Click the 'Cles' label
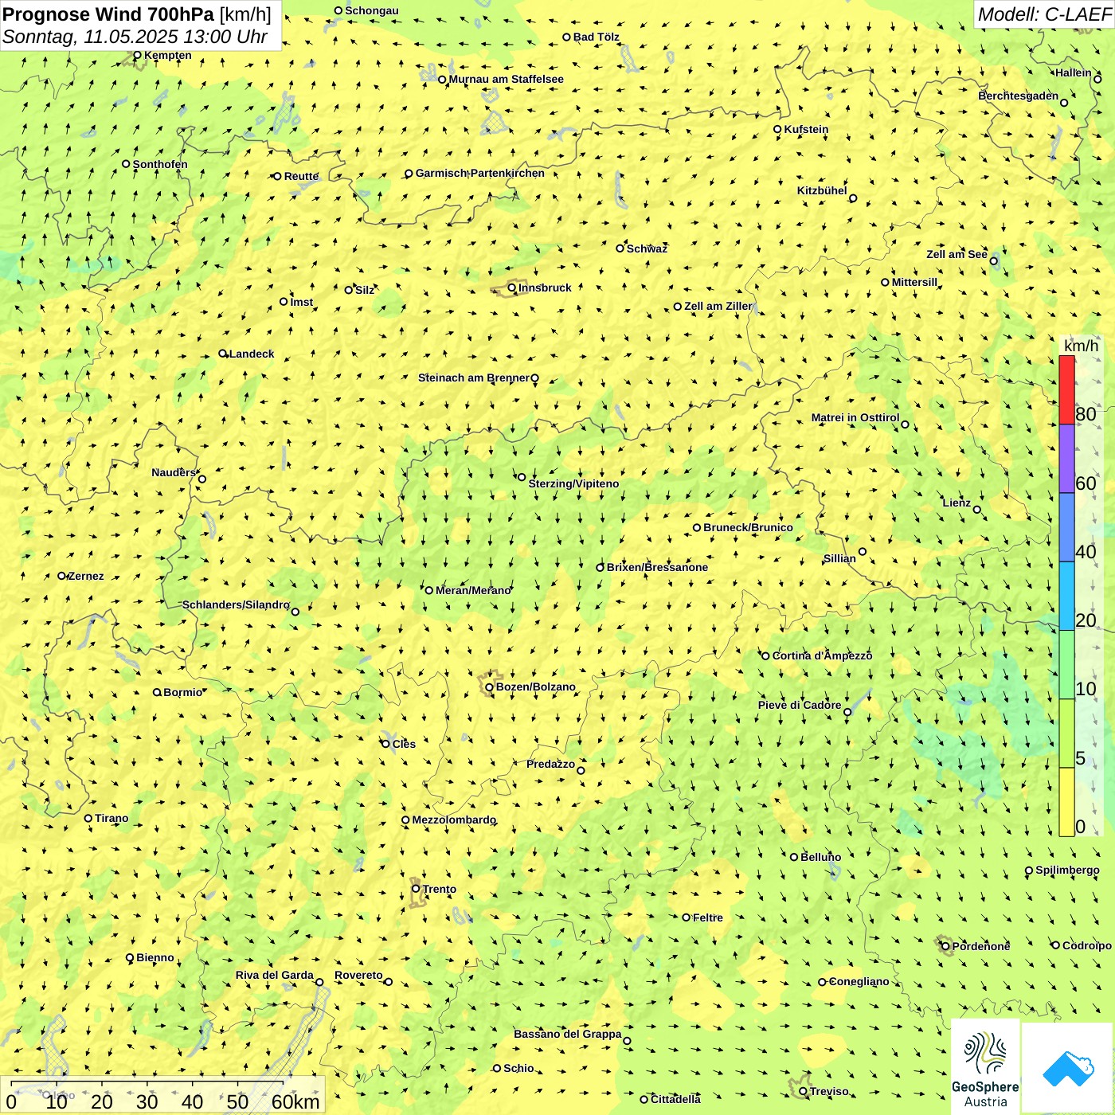Image resolution: width=1115 pixels, height=1115 pixels. (x=404, y=744)
